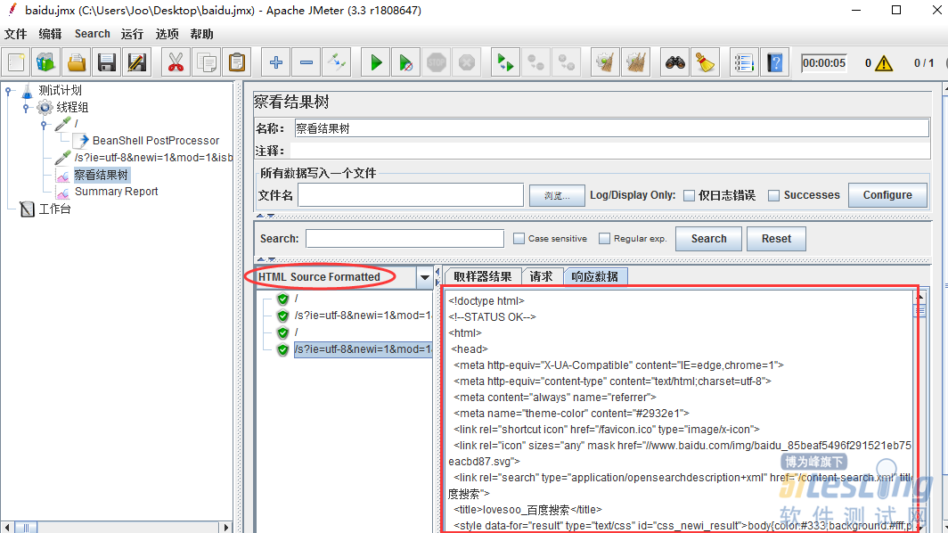
Task: Click the Configure button
Action: pyautogui.click(x=887, y=195)
